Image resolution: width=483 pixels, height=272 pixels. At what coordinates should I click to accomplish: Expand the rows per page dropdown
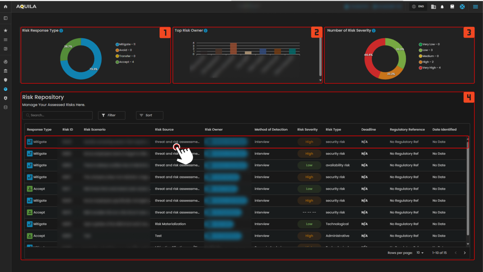coord(420,253)
